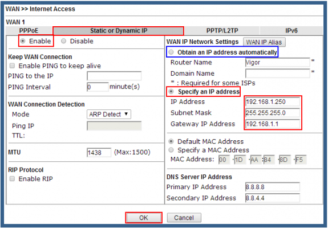The image size is (328, 228).
Task: Choose the Disable radio option
Action: coord(63,41)
